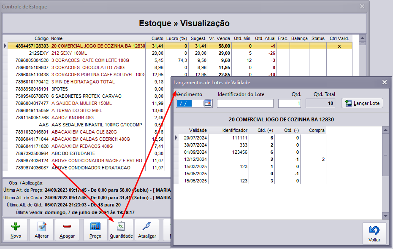Select ABACAXI EM PEDAÇOS 400G row
Screen dimensions: 393x249
pos(89,146)
